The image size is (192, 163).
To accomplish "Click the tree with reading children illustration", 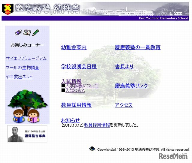I will [x=27, y=106].
